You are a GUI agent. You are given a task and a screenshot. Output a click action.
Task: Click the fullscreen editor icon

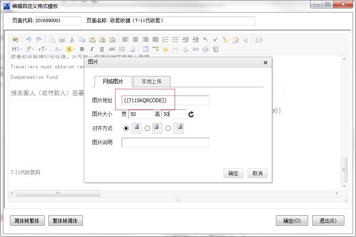tap(258, 40)
